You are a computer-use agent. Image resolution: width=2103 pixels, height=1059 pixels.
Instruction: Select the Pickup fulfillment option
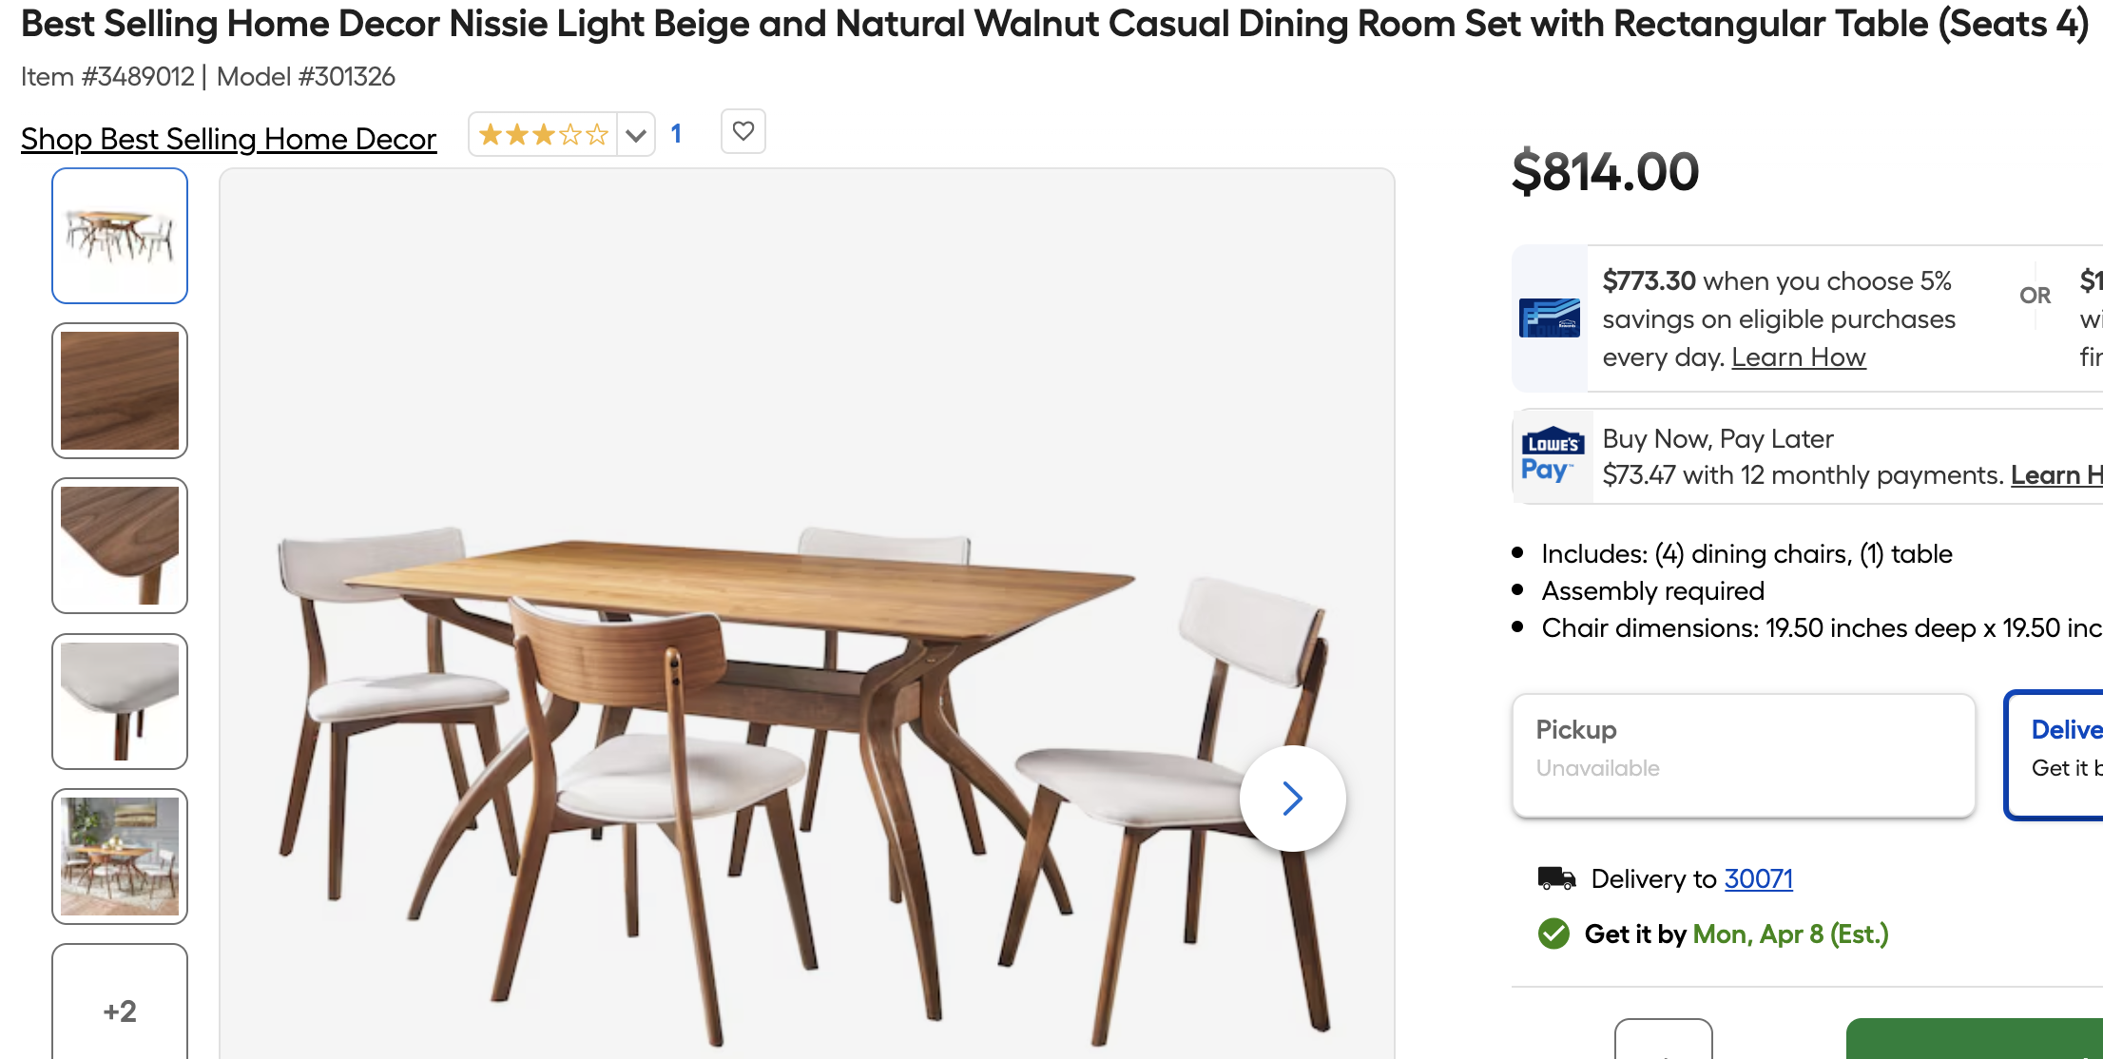1743,755
